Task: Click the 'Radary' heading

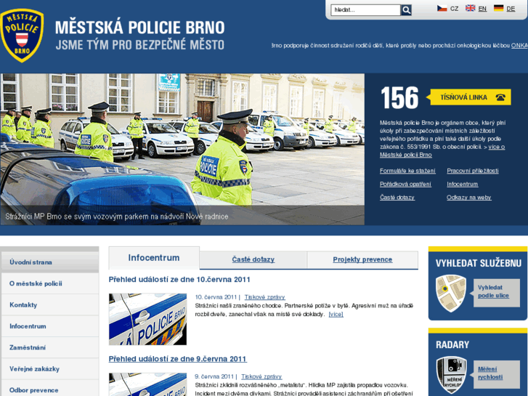Action: tap(452, 344)
